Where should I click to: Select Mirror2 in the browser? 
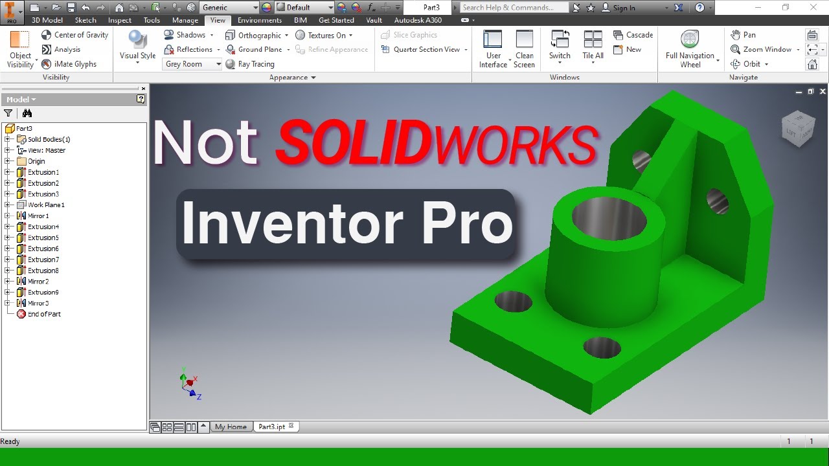[x=38, y=282]
